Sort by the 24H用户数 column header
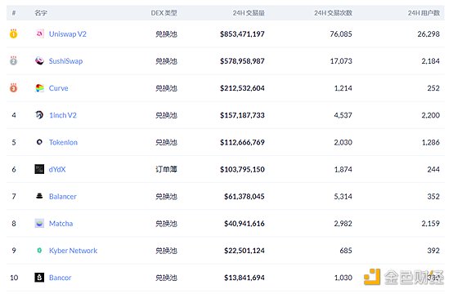This screenshot has height=294, width=453. [x=424, y=13]
